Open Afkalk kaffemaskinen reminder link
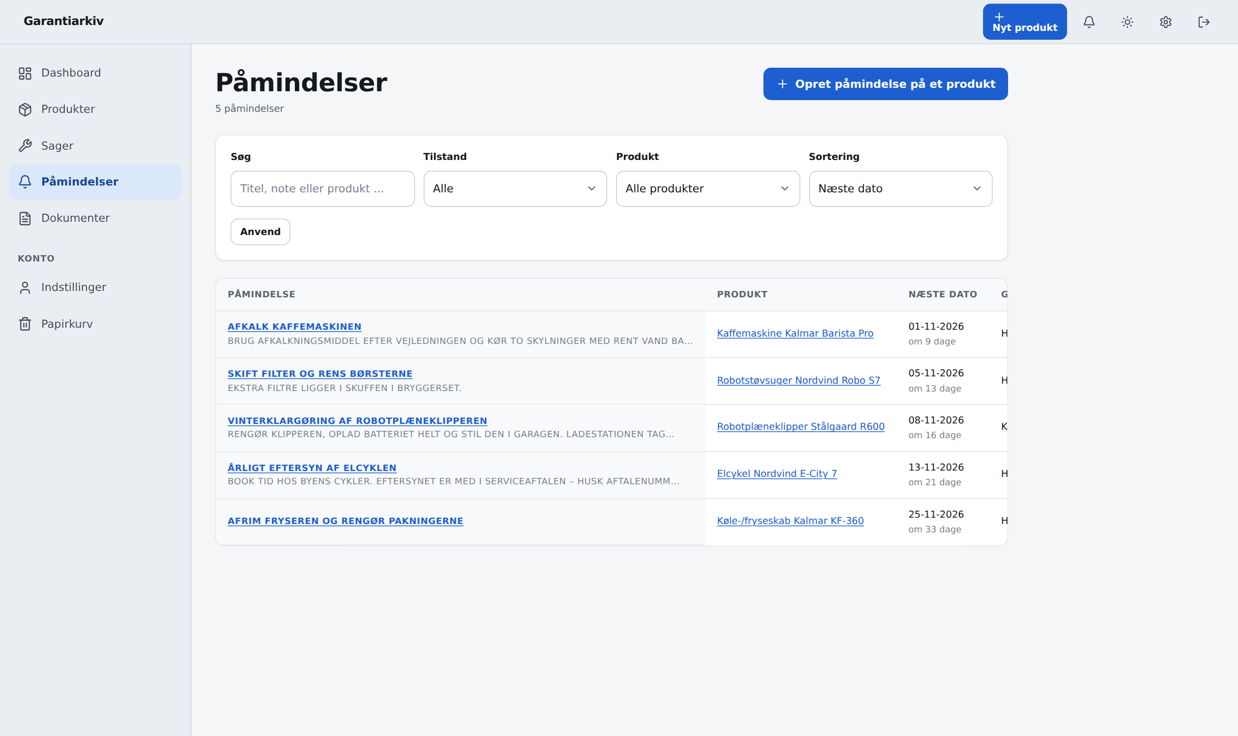1238x736 pixels. coord(294,327)
